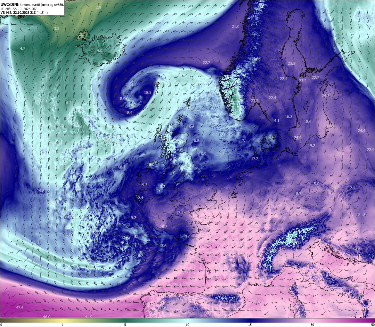This screenshot has height=327, width=375.
Task: Click the 24.3 value label
Action: pos(325,96)
